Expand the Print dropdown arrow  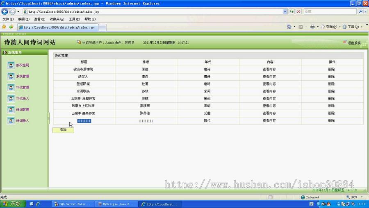(x=317, y=27)
